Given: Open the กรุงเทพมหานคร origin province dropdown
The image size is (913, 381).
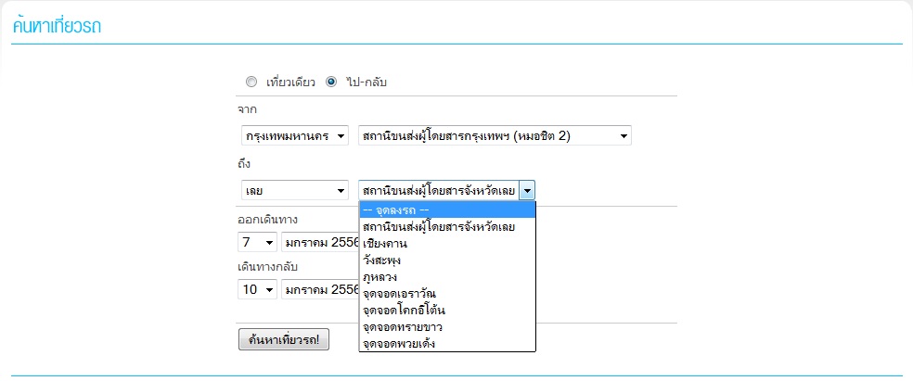Looking at the screenshot, I should pyautogui.click(x=295, y=136).
